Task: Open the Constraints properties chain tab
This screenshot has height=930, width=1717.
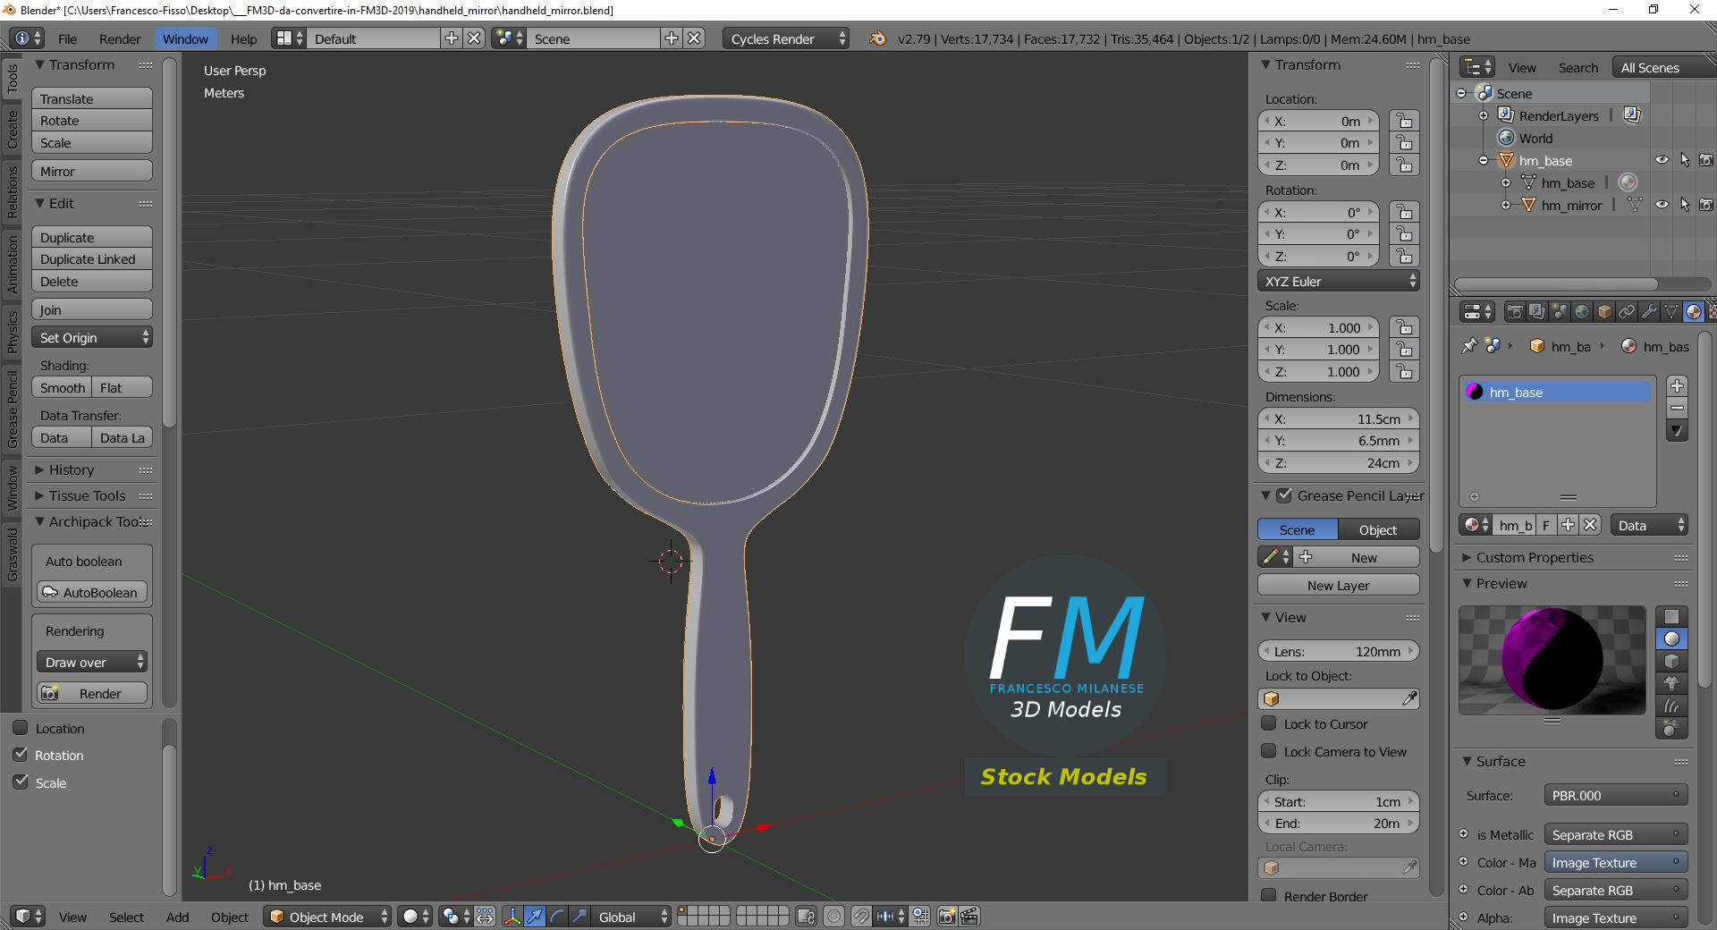Action: click(x=1627, y=311)
